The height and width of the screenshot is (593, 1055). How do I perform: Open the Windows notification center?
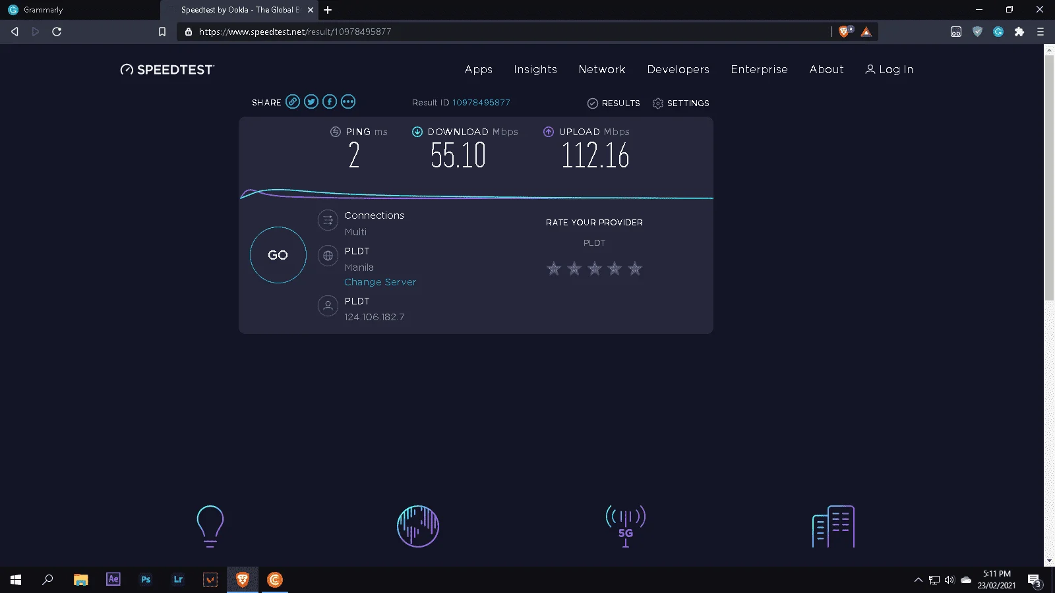[x=1034, y=580]
